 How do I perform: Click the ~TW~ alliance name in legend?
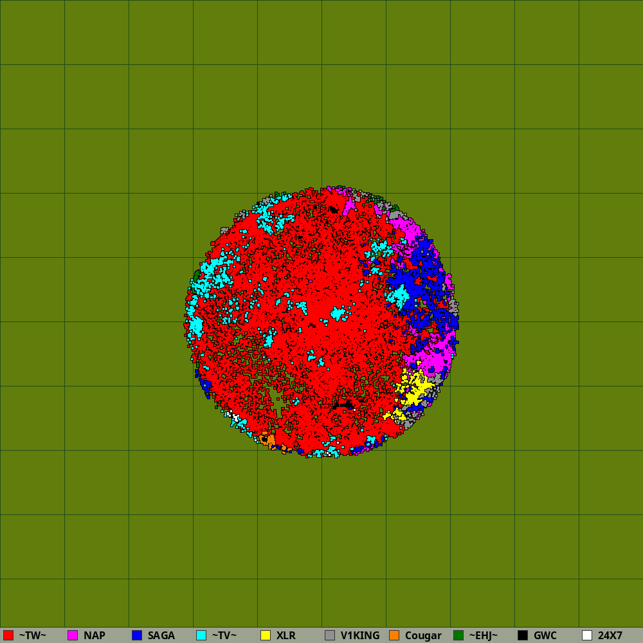(32, 635)
